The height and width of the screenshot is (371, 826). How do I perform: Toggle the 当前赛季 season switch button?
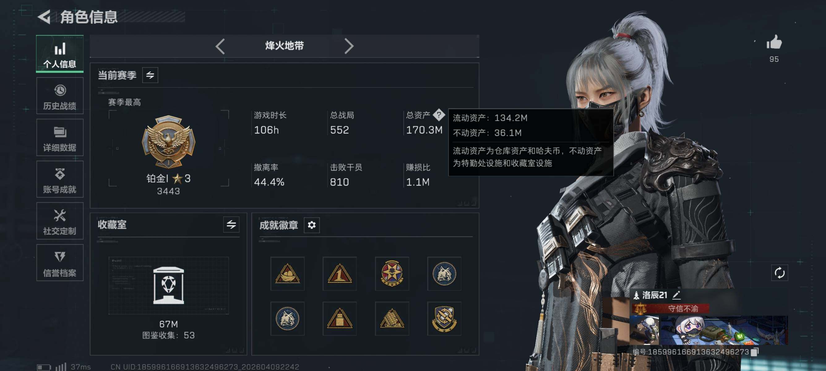click(150, 75)
